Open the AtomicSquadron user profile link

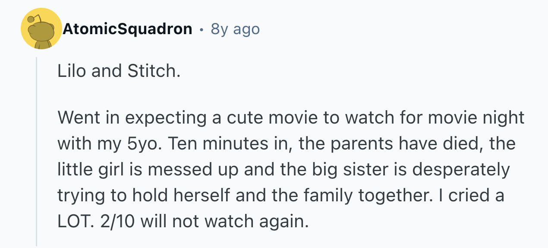tap(127, 29)
